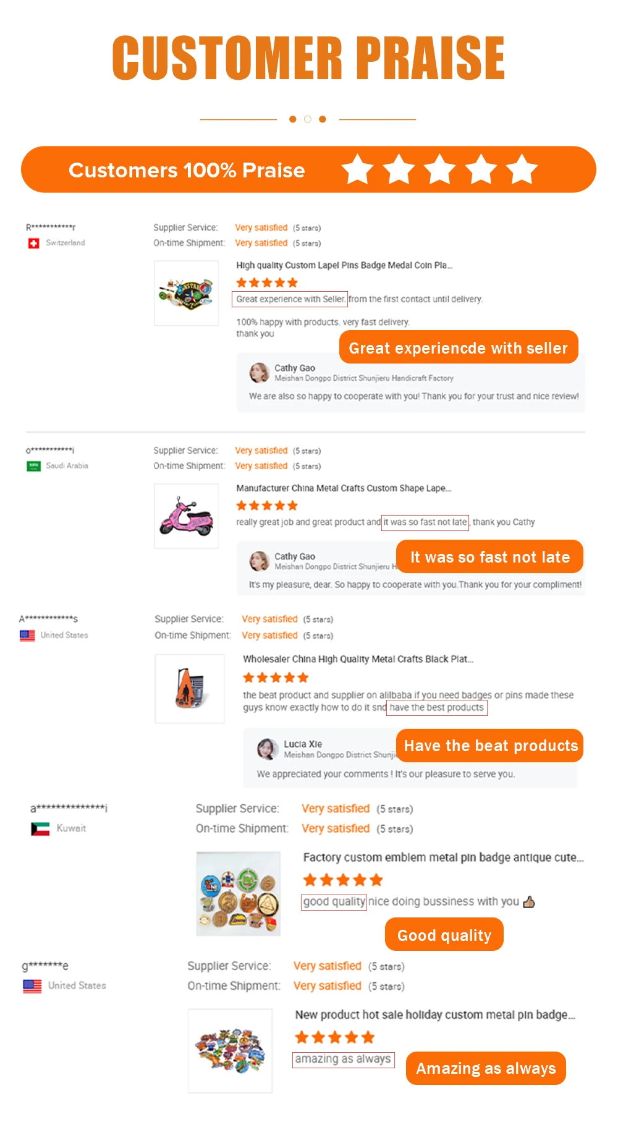Click the 'Customers 100% Praise' banner
The height and width of the screenshot is (1127, 618).
point(308,169)
